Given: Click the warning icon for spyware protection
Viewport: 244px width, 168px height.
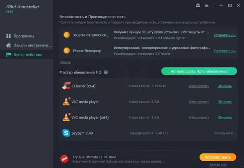Looking at the screenshot, I should (x=66, y=35).
